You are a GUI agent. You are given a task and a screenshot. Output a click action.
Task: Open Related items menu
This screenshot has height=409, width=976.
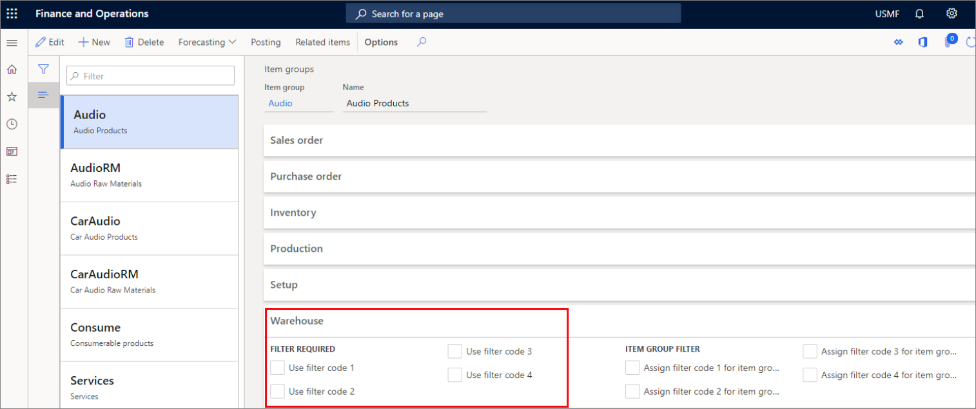[x=322, y=42]
